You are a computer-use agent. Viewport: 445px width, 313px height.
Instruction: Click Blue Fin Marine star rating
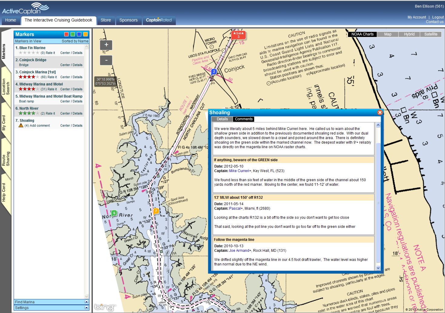29,53
